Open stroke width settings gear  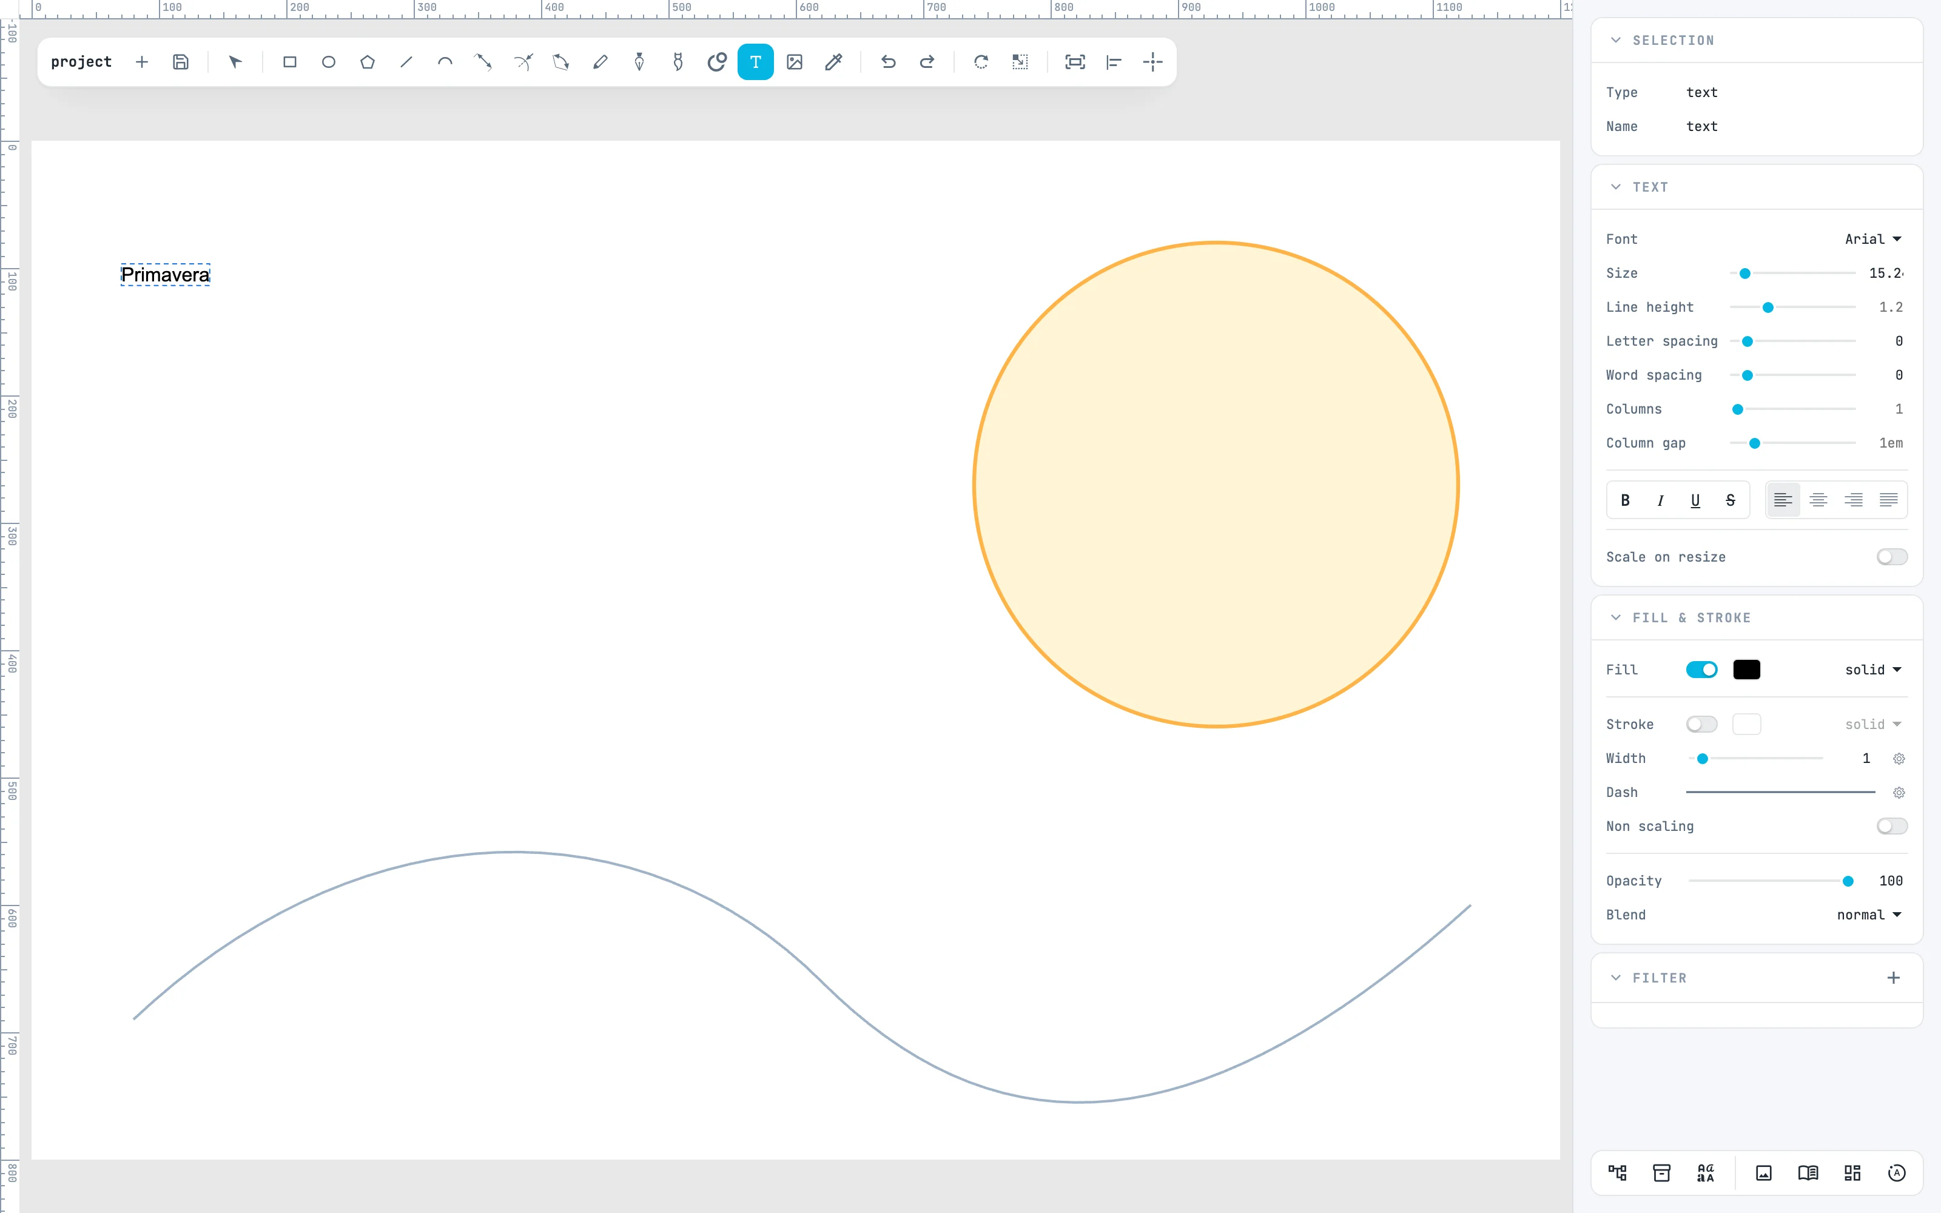click(x=1899, y=758)
